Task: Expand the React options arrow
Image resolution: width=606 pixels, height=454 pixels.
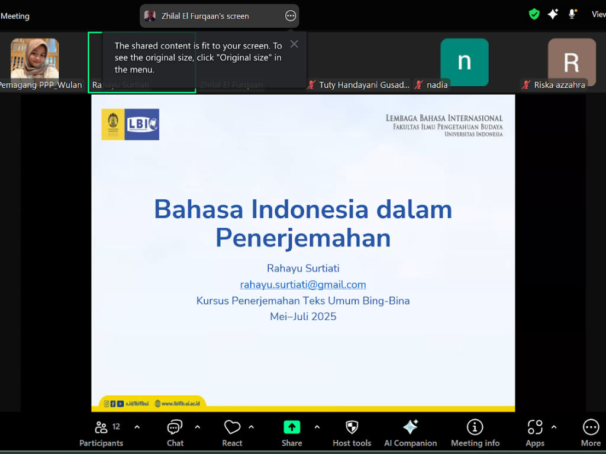Action: (251, 427)
